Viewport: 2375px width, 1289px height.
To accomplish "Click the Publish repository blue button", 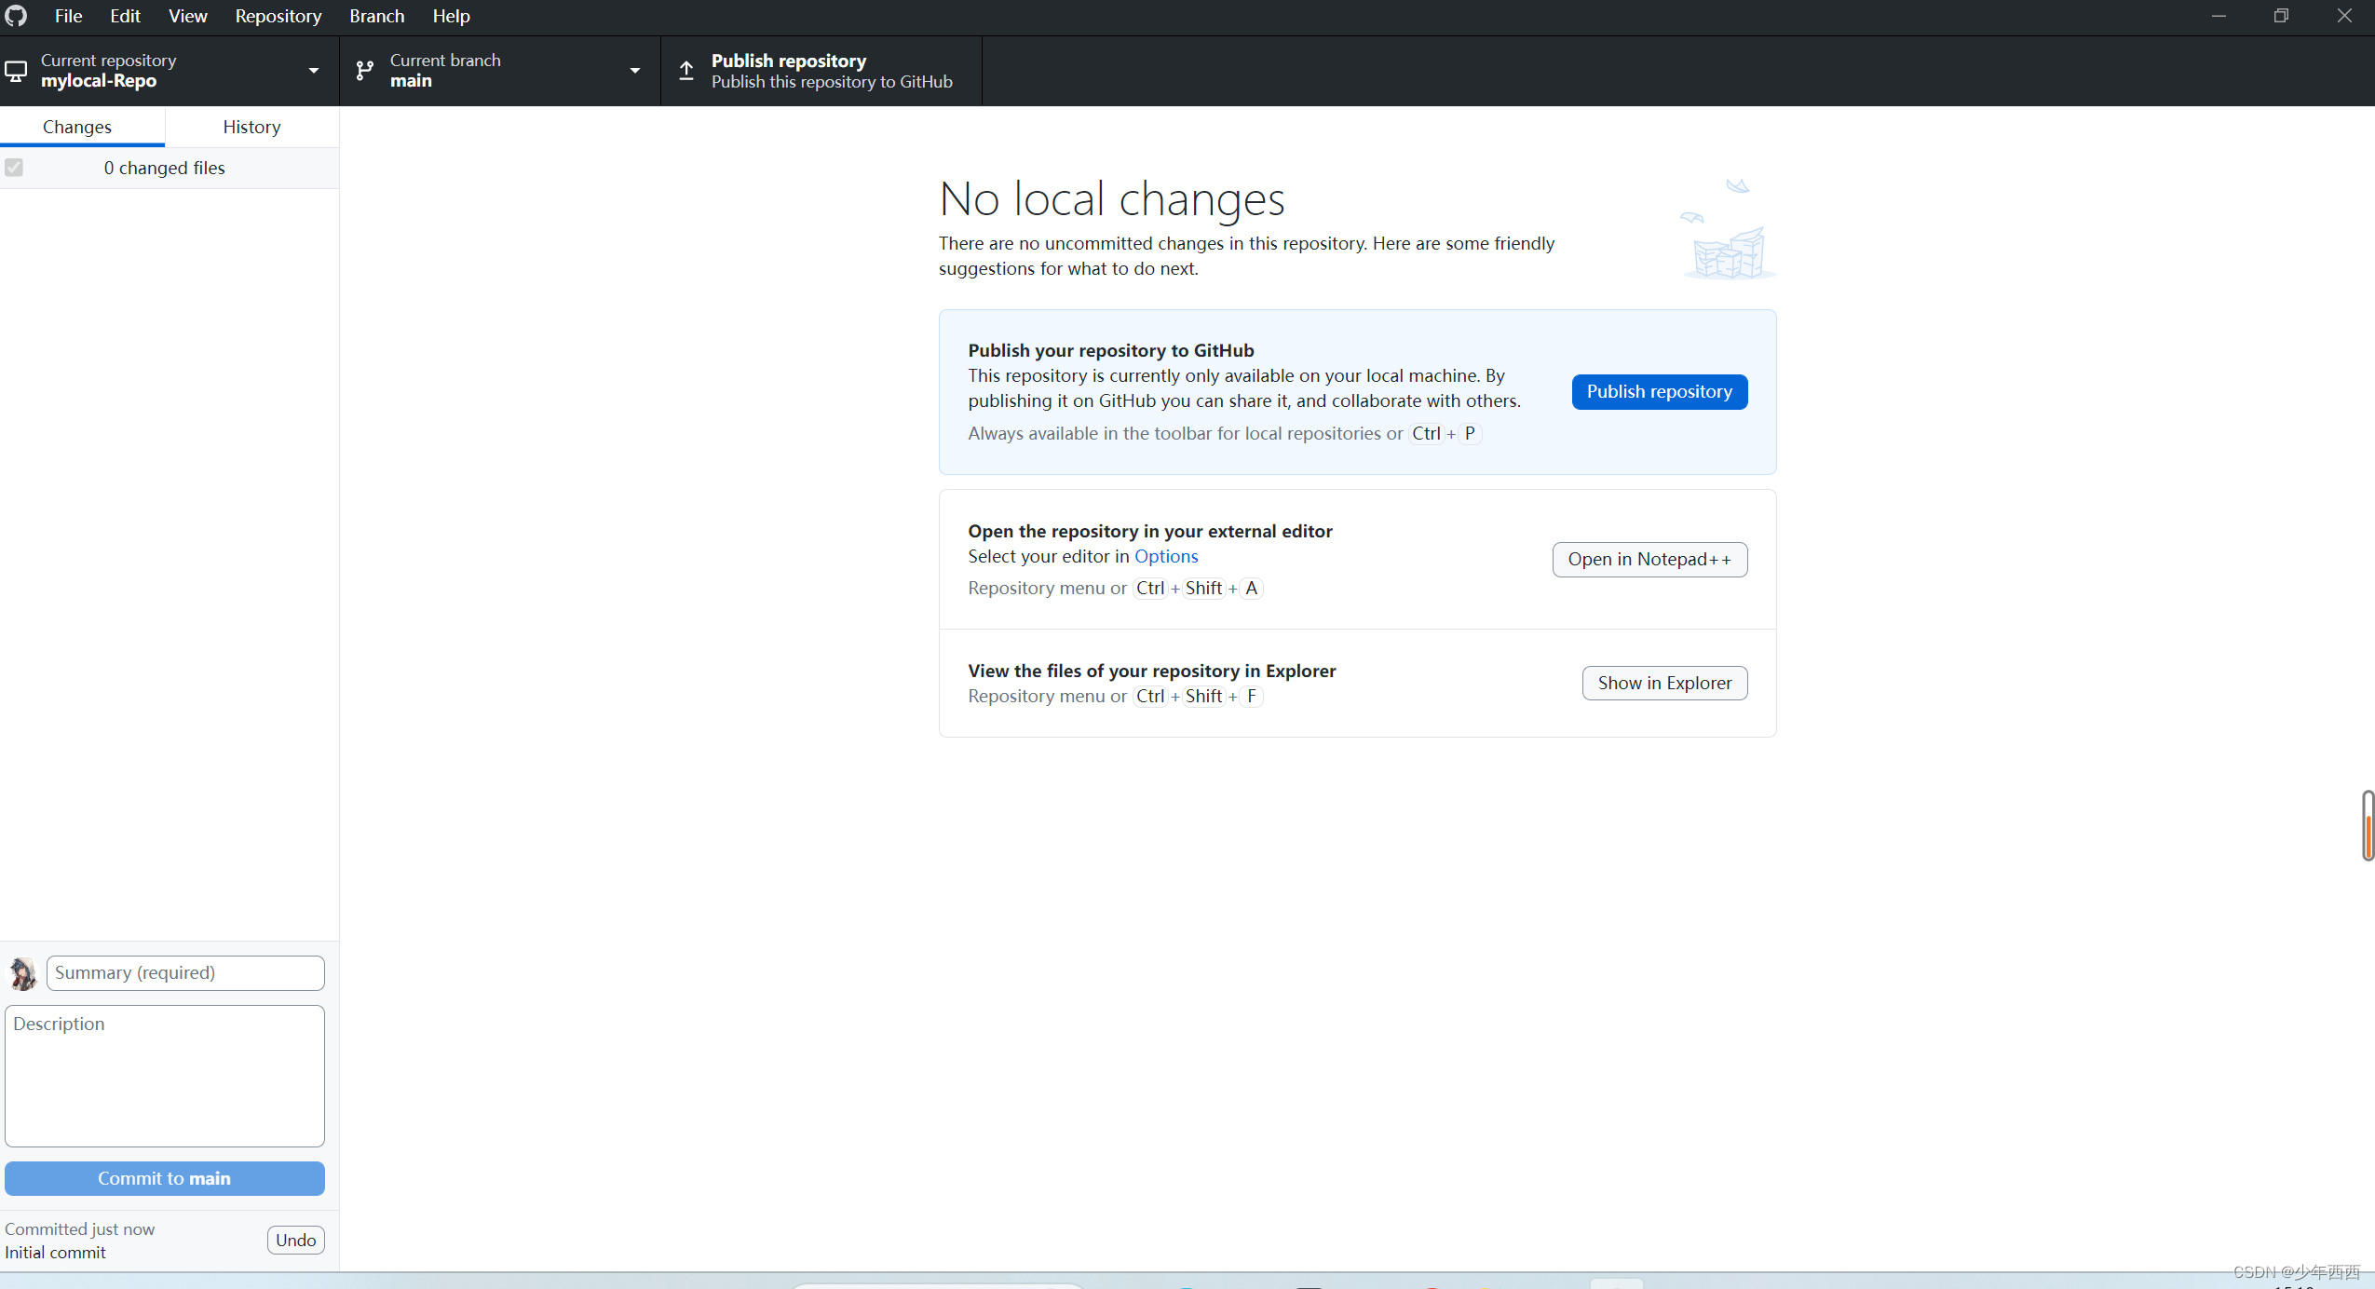I will (x=1660, y=390).
